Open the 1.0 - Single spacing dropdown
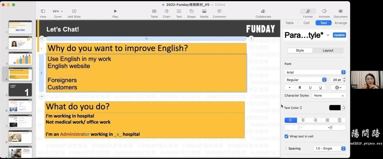Screen dimensions: 383x159 [330, 149]
